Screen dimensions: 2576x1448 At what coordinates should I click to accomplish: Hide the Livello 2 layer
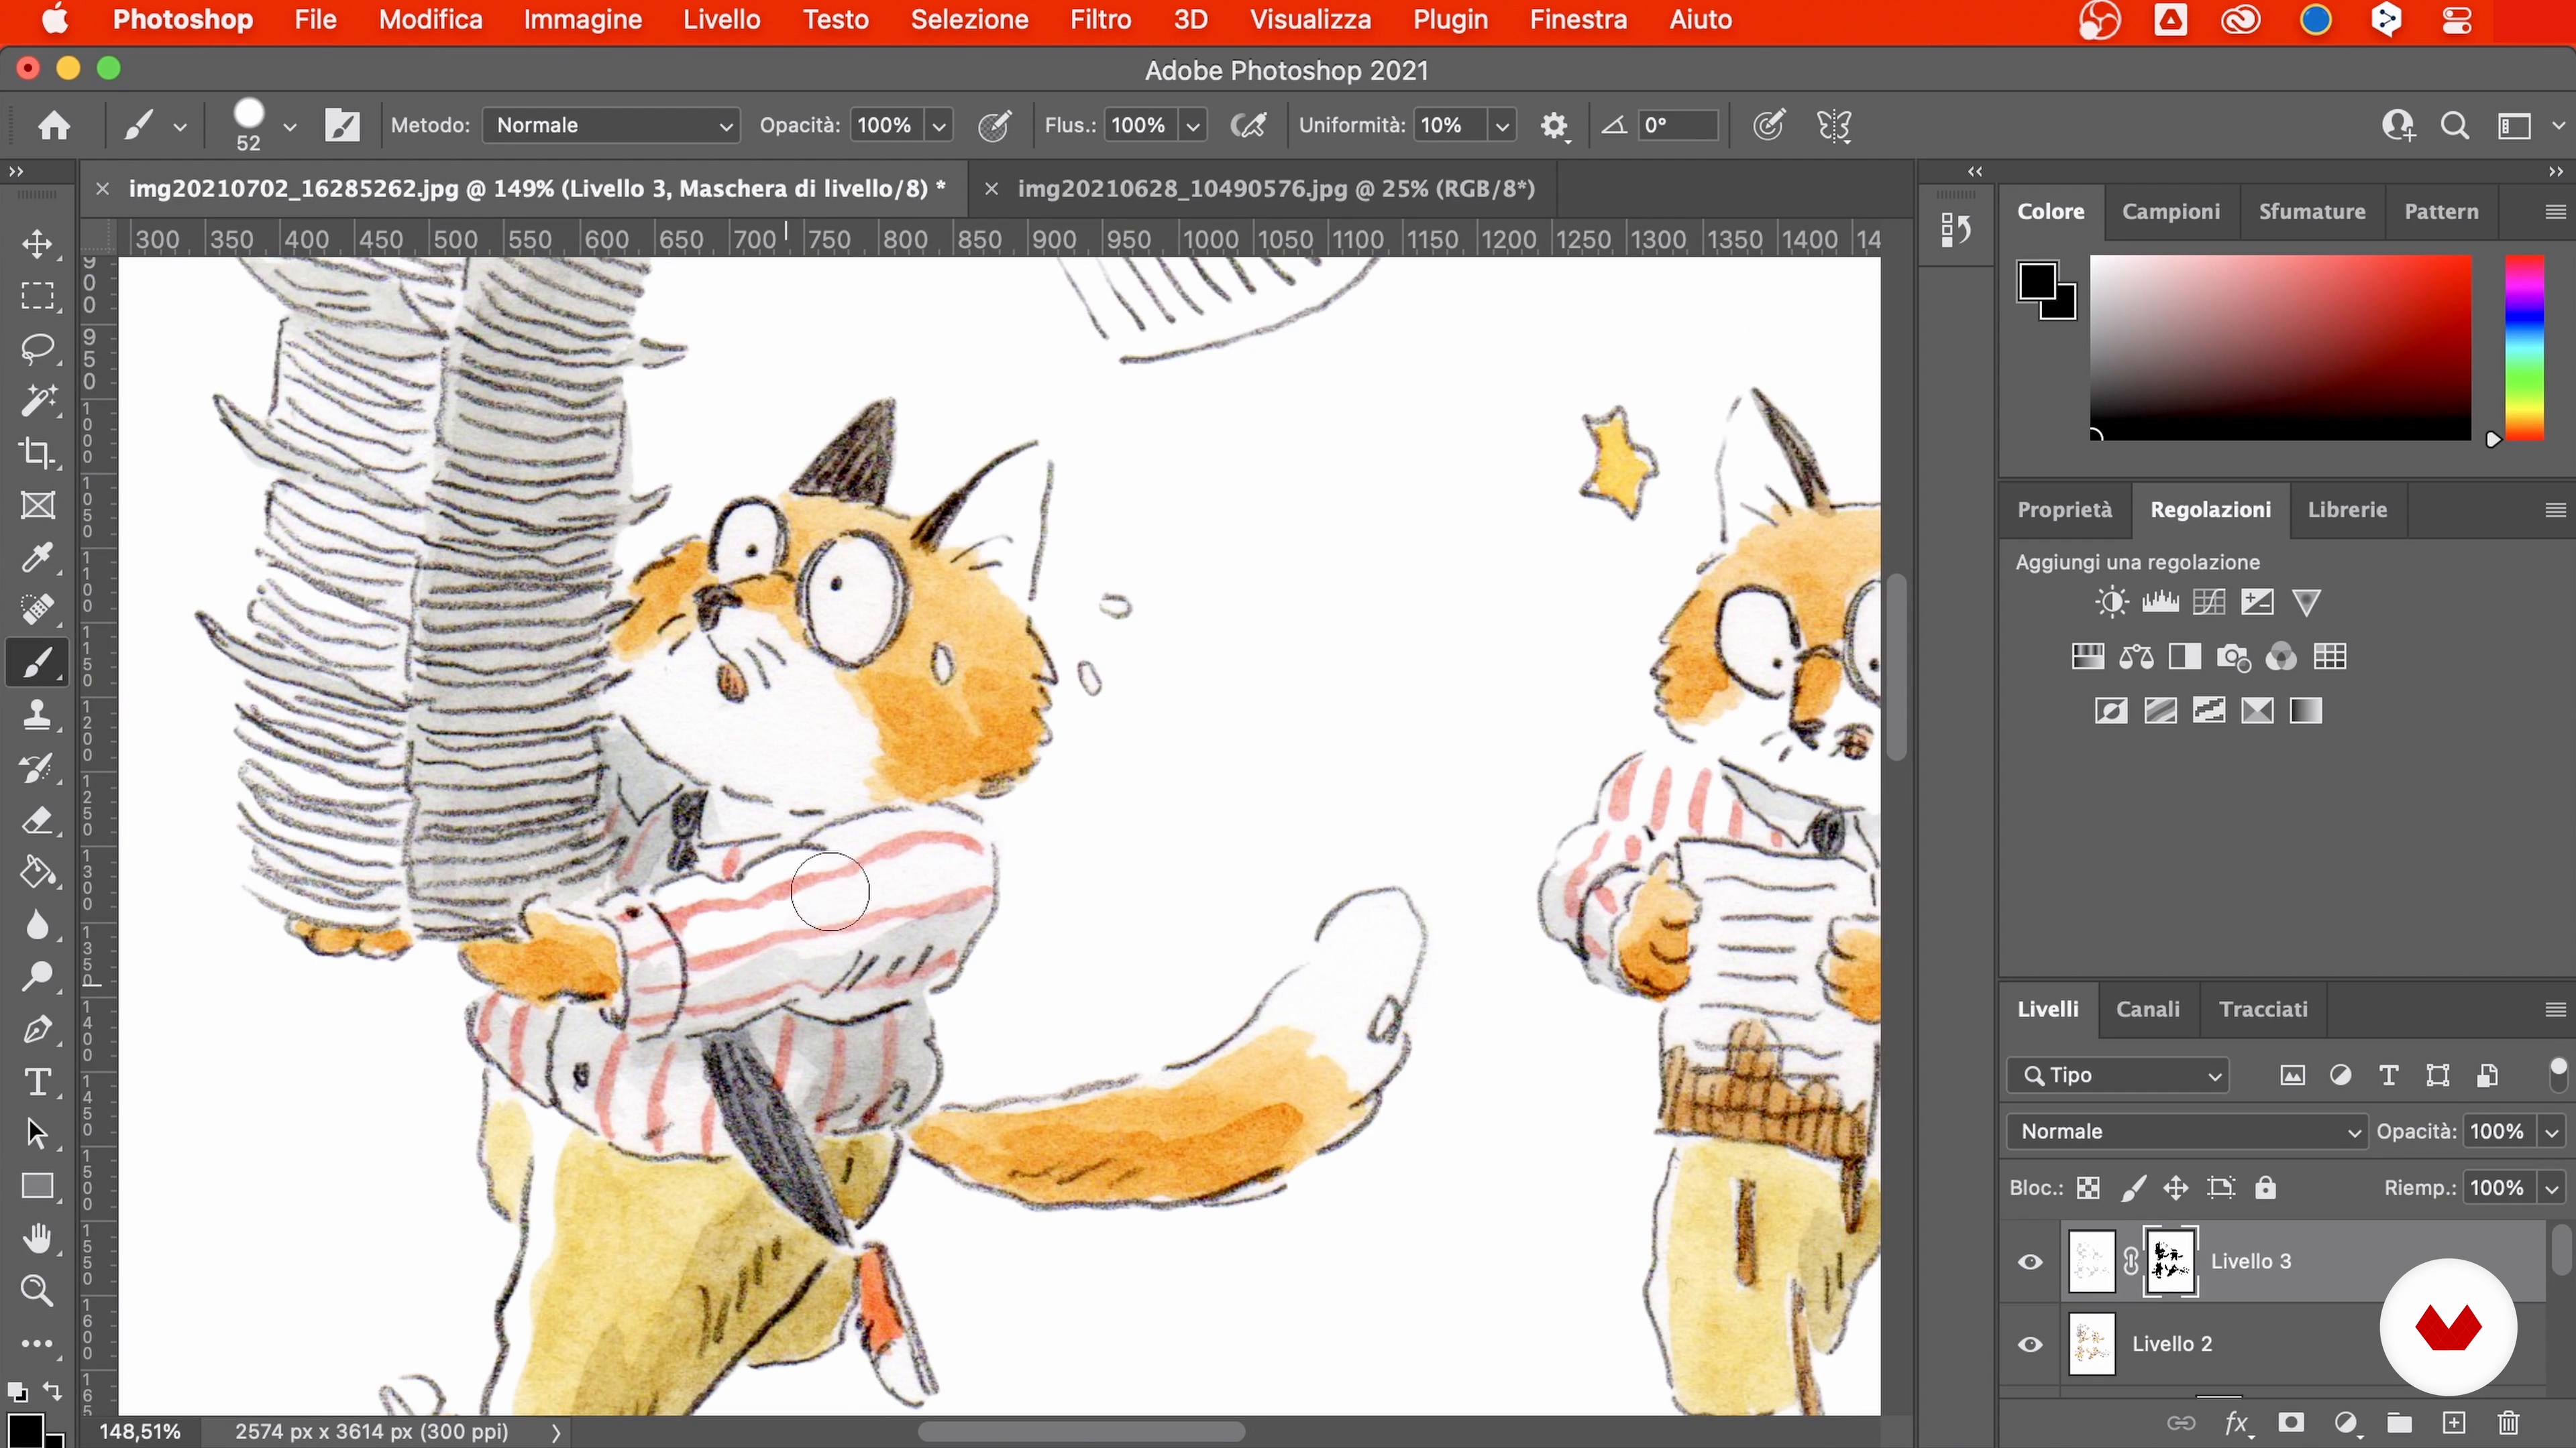point(2030,1344)
